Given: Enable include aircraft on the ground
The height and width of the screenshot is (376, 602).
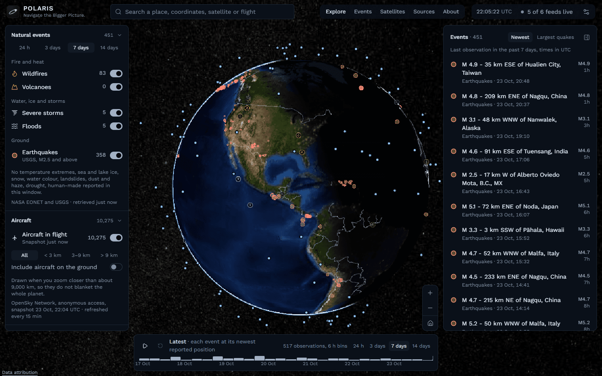Looking at the screenshot, I should coord(116,267).
